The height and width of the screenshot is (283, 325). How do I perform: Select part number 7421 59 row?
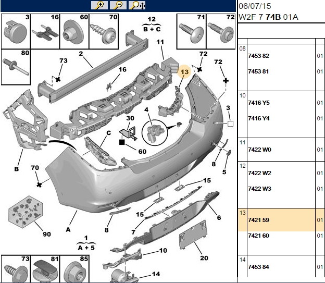(281, 220)
